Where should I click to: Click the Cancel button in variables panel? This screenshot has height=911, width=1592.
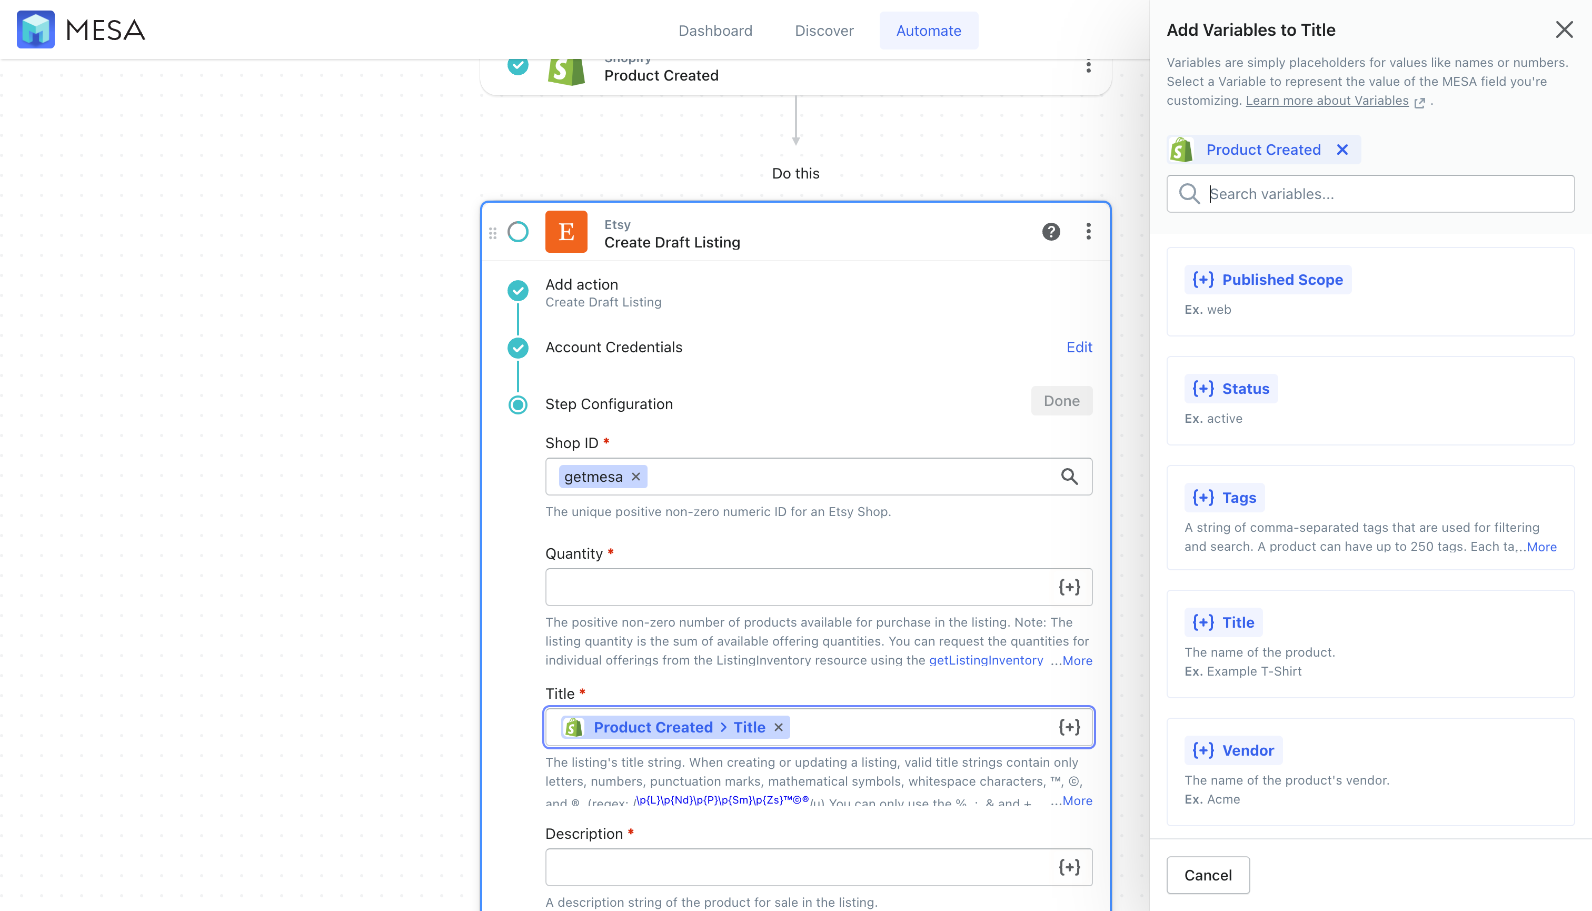1208,874
